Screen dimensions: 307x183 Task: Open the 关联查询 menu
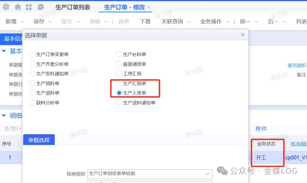[172, 21]
